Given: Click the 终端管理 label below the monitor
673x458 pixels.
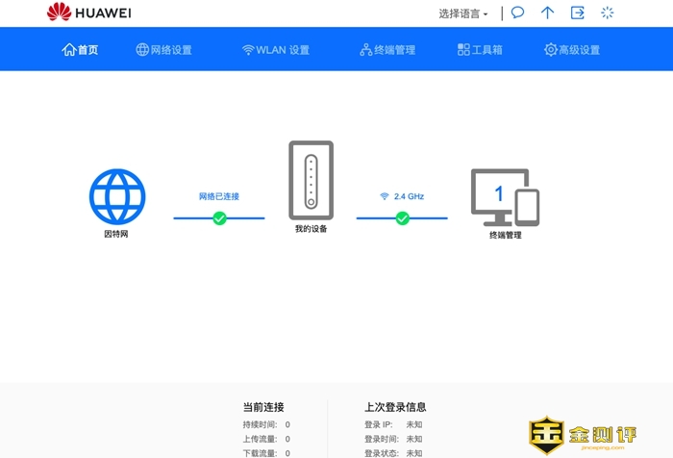Looking at the screenshot, I should coord(505,235).
